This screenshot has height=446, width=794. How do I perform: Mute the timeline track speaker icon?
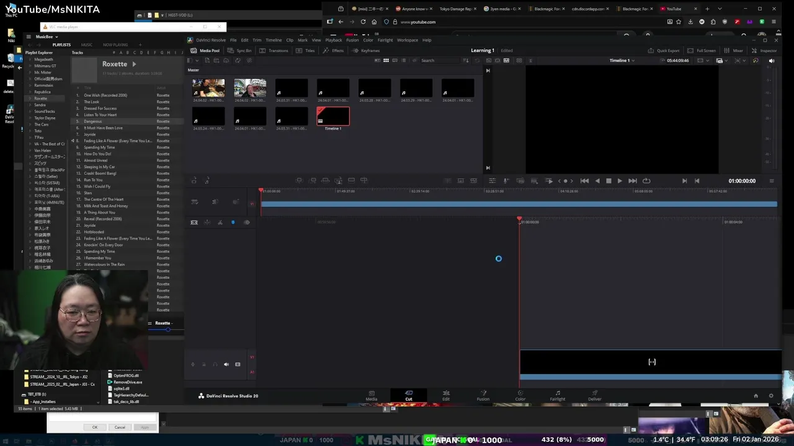[226, 365]
